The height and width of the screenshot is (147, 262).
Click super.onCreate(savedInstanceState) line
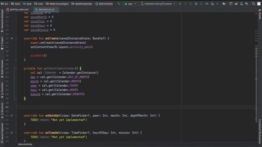click(58, 42)
